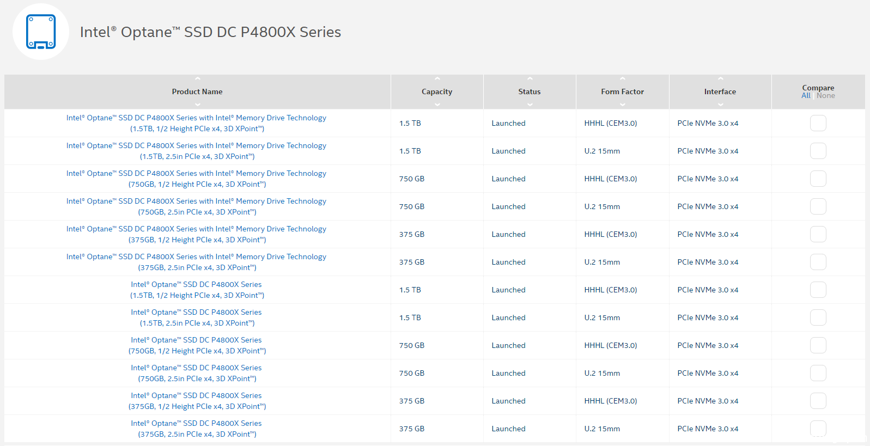Sort Form Factor descending with down arrow
Viewport: 870px width, 446px height.
tap(622, 104)
